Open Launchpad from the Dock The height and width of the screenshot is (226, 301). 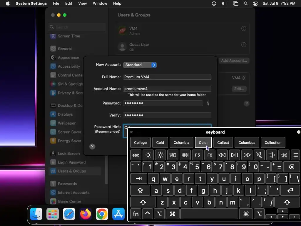53,214
